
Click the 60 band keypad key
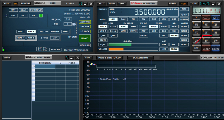click(206, 25)
